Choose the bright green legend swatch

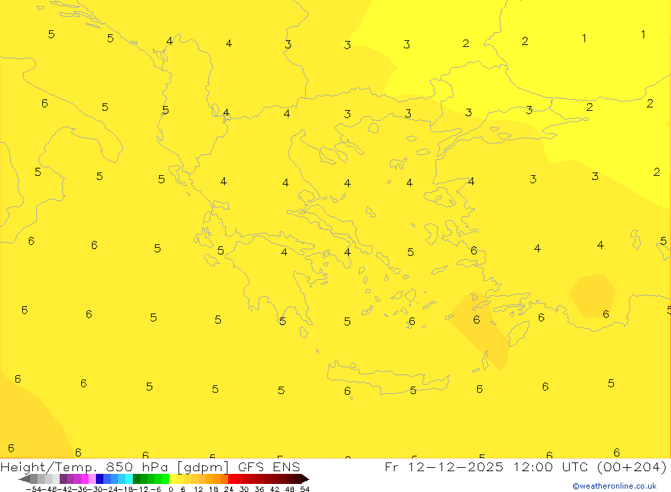pyautogui.click(x=165, y=479)
